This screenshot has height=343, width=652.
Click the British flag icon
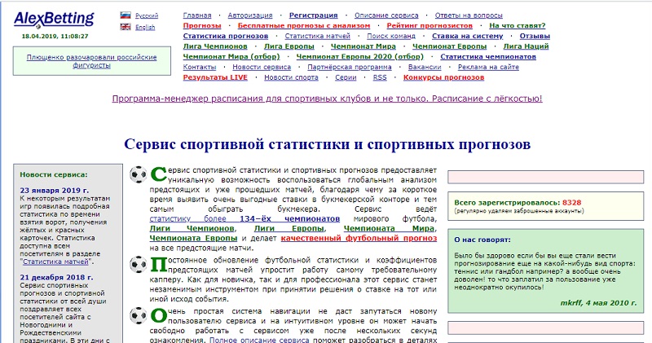(x=125, y=27)
